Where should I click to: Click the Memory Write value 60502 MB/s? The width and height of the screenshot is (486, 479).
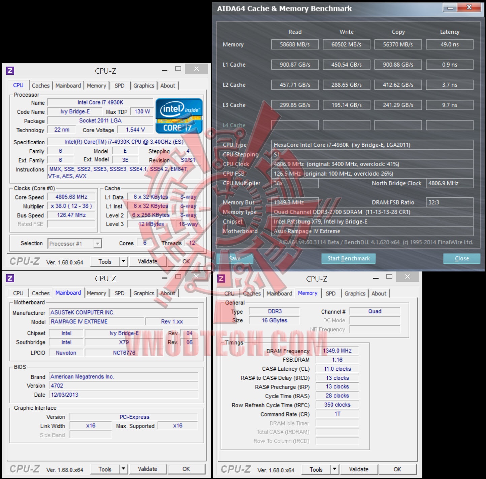346,44
